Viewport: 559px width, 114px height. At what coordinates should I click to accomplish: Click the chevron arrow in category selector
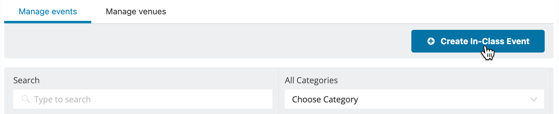point(534,99)
